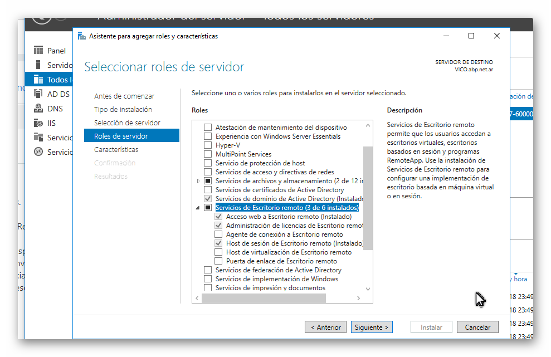This screenshot has width=551, height=357.
Task: Open the IIS role icon
Action: (x=38, y=123)
